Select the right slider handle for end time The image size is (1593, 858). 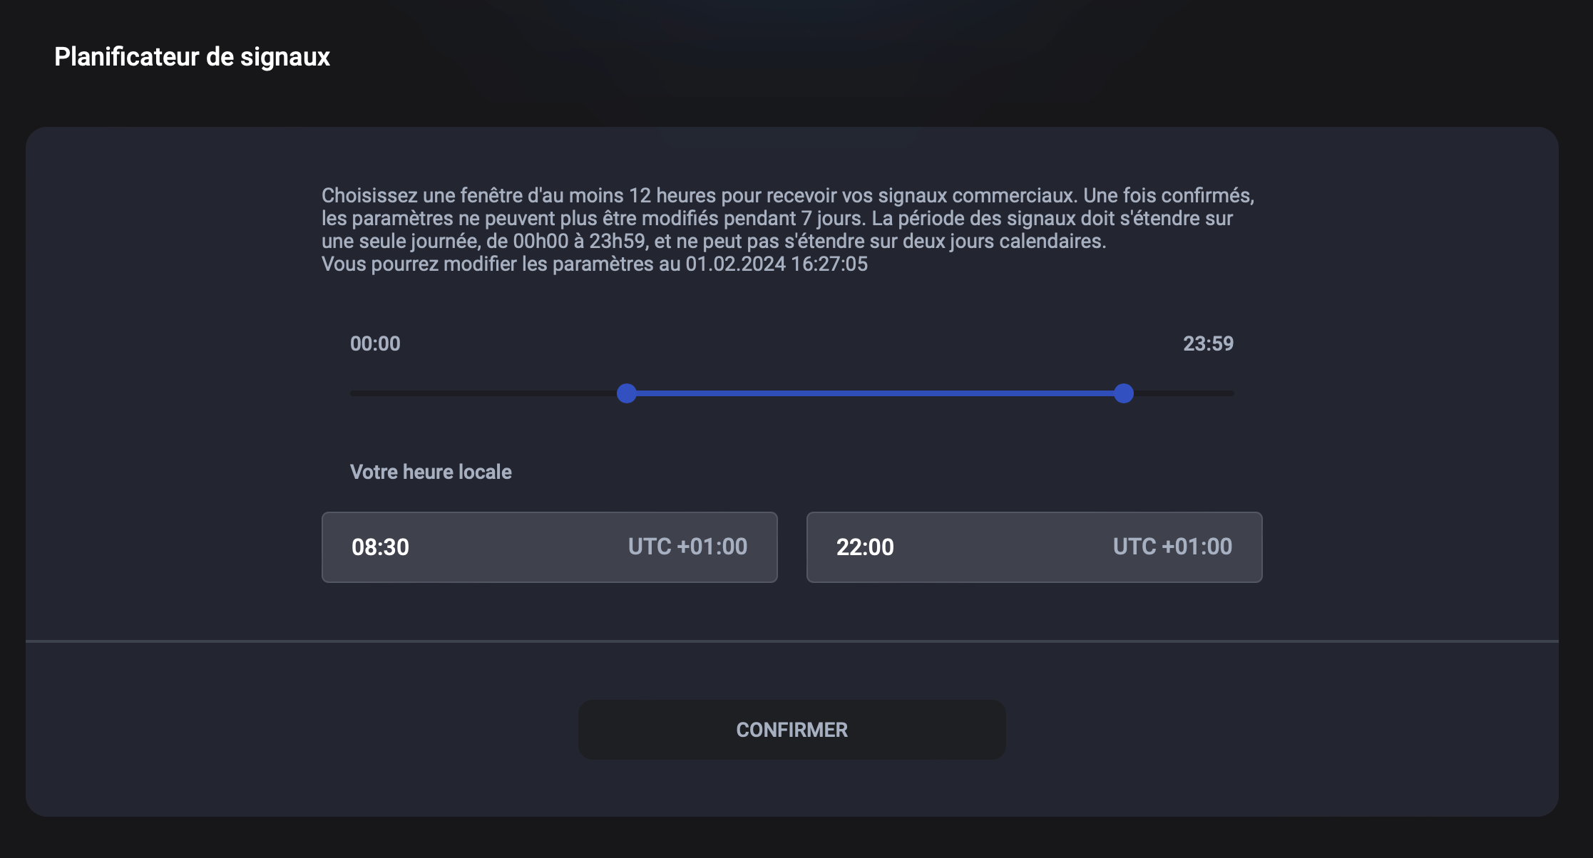(x=1123, y=393)
